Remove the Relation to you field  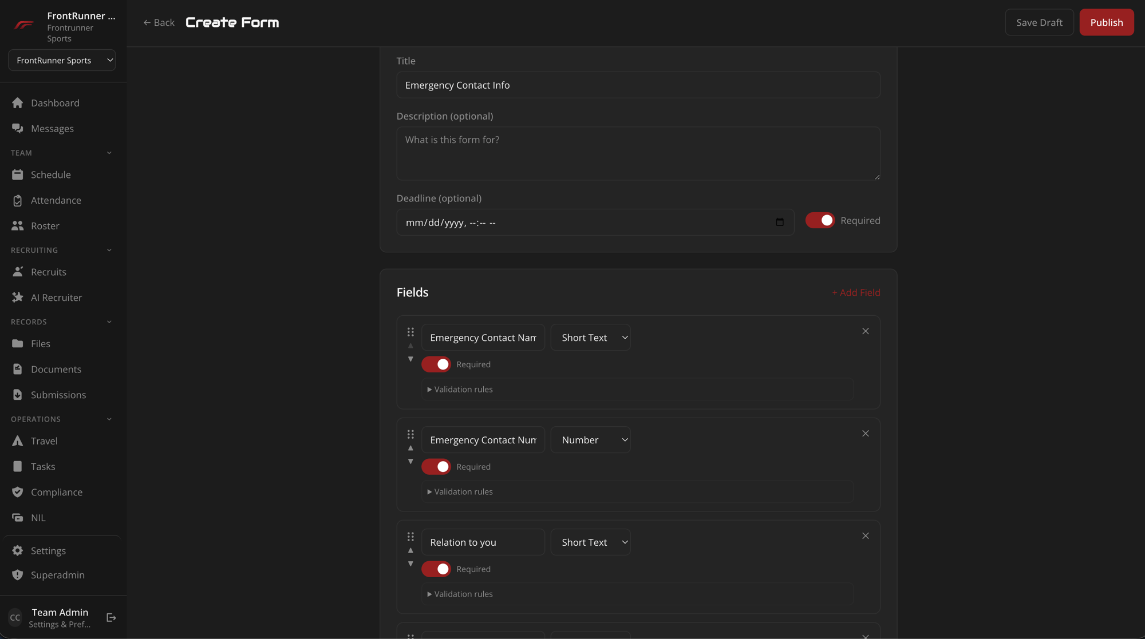click(x=866, y=536)
